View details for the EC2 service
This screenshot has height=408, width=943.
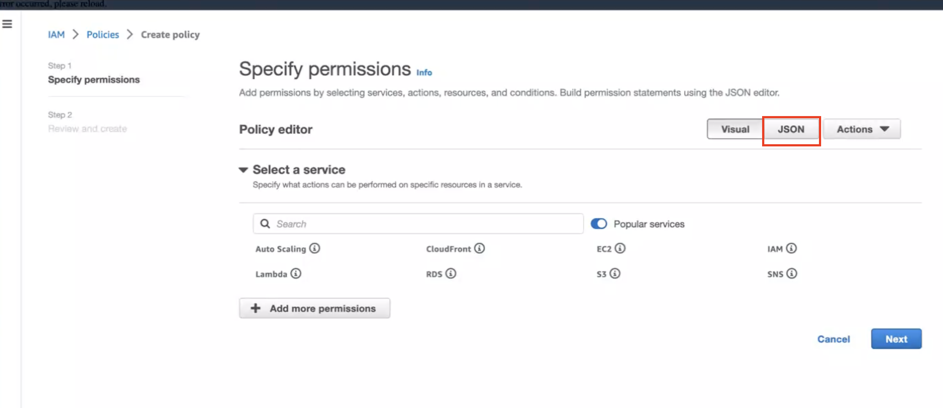click(x=620, y=248)
